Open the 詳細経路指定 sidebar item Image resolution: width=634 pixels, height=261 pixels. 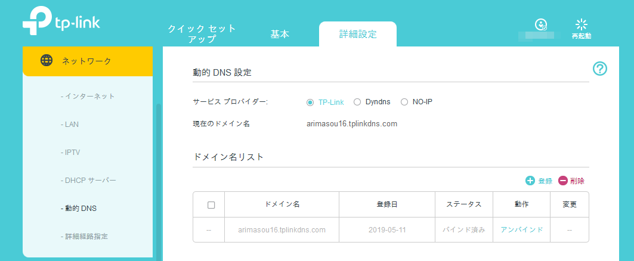84,237
